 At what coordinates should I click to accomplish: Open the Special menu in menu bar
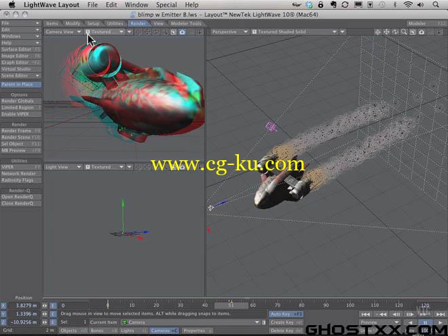tap(166, 5)
